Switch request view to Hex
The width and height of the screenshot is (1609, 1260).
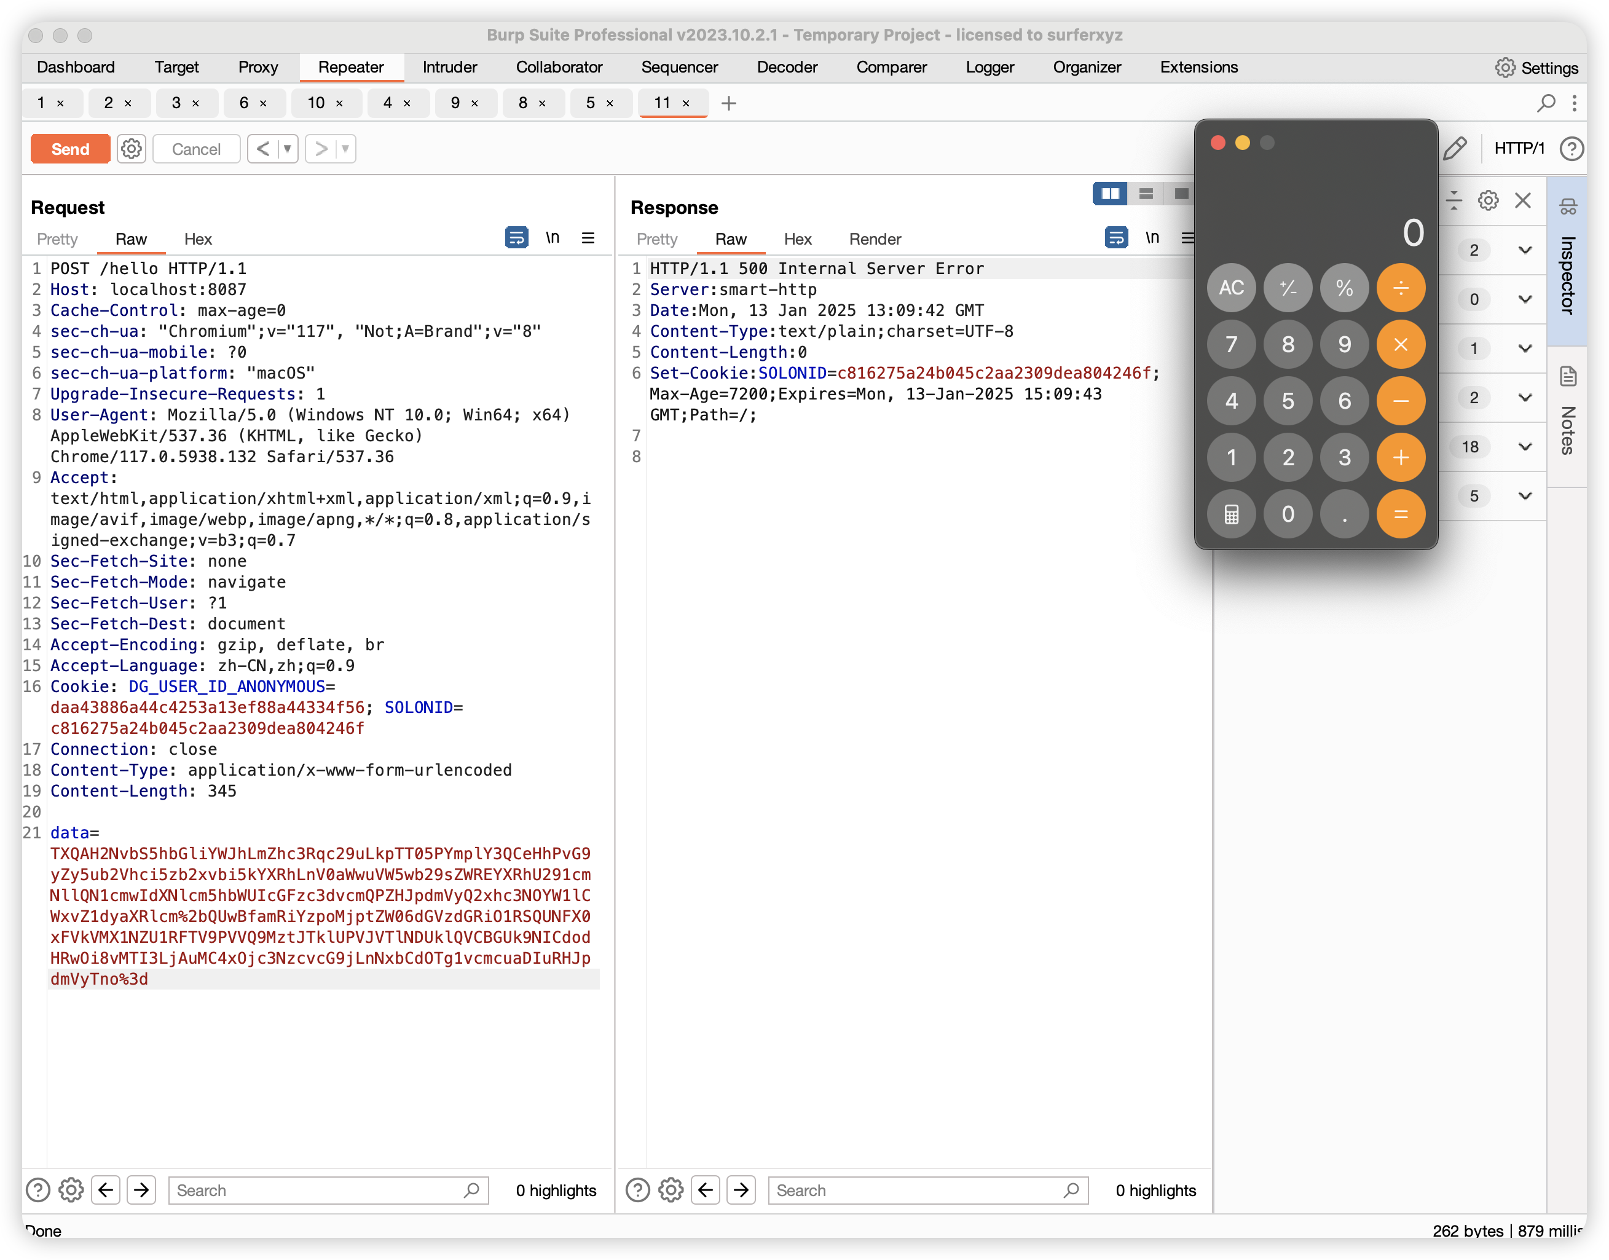click(198, 239)
